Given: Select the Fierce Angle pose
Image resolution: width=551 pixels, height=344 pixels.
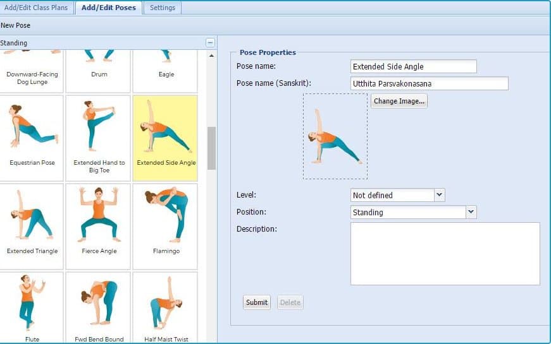Looking at the screenshot, I should tap(98, 227).
